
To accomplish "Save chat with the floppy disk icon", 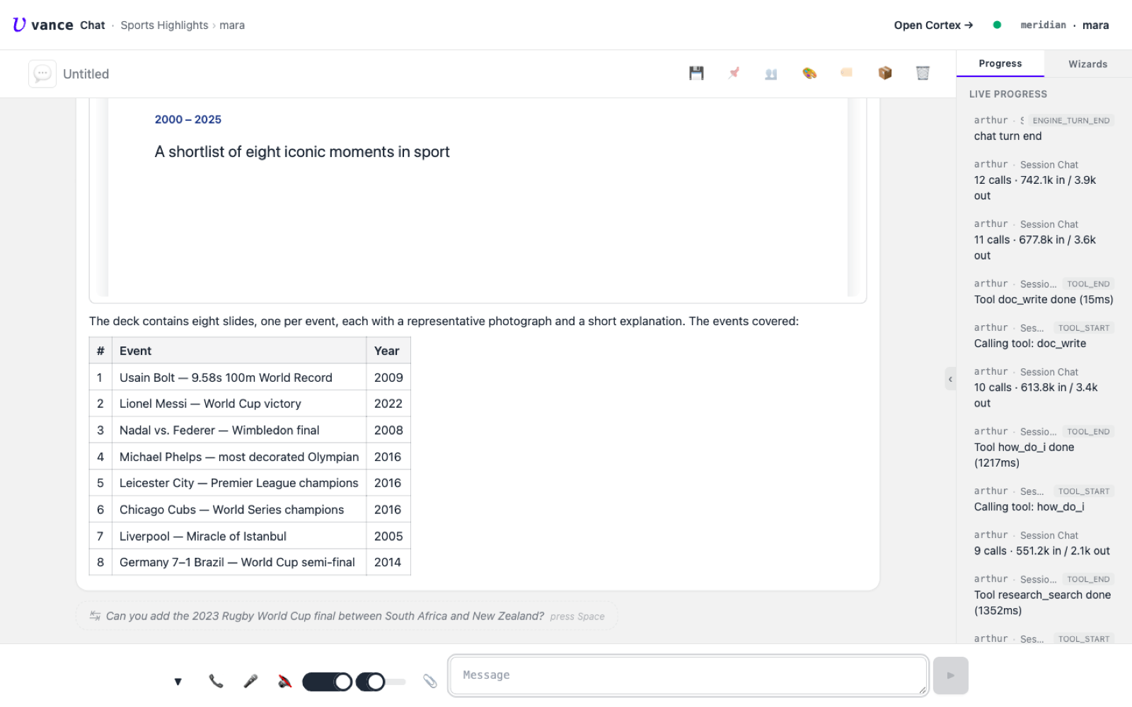I will (696, 73).
